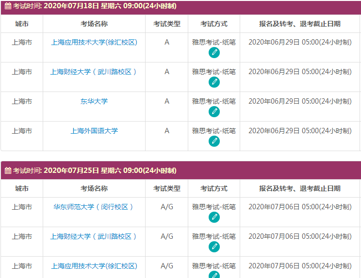Click the pencil icon in the 东华大学 row
The height and width of the screenshot is (278, 361).
pyautogui.click(x=214, y=112)
